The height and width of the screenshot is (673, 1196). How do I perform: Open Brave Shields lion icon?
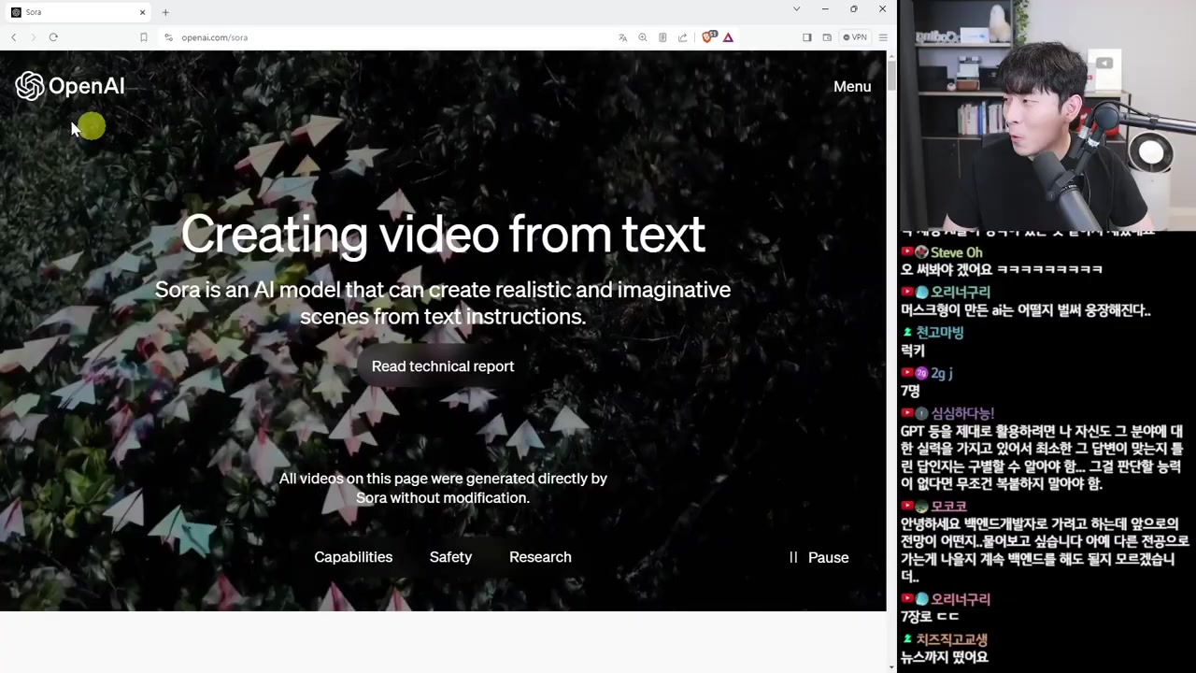coord(708,37)
